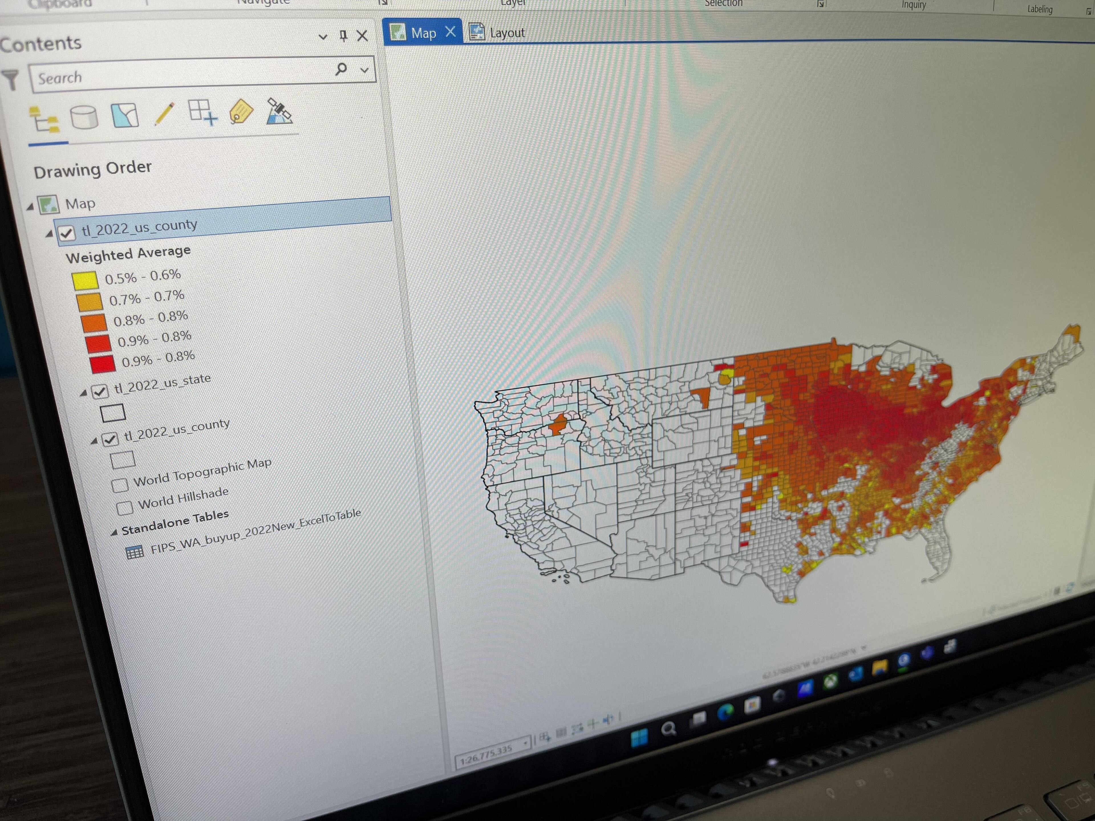Uncheck the top tl_2022_us_county layer
The width and height of the screenshot is (1095, 821).
click(x=67, y=233)
